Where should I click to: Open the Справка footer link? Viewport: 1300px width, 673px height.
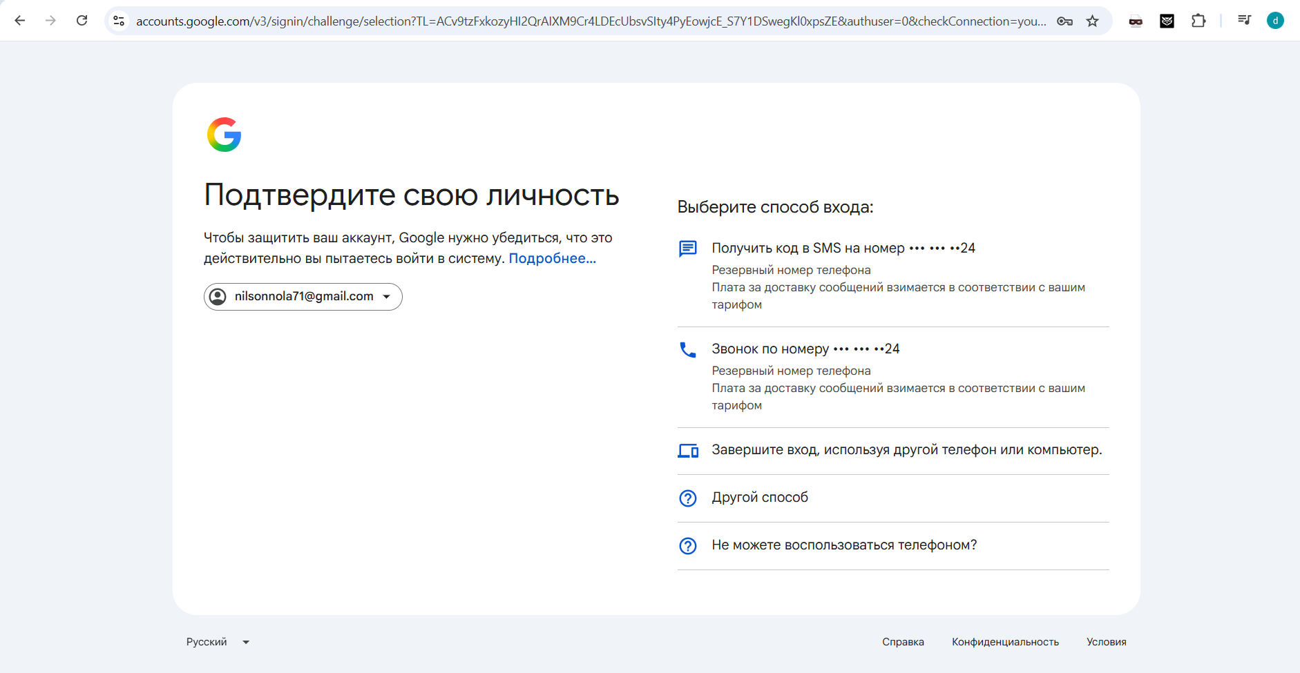click(x=903, y=642)
